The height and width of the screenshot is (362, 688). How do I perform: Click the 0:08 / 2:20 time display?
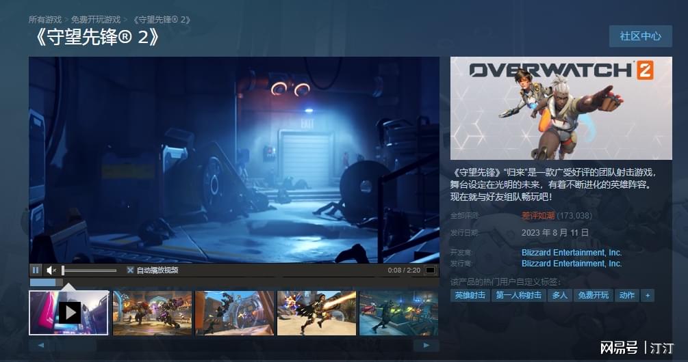pos(404,270)
